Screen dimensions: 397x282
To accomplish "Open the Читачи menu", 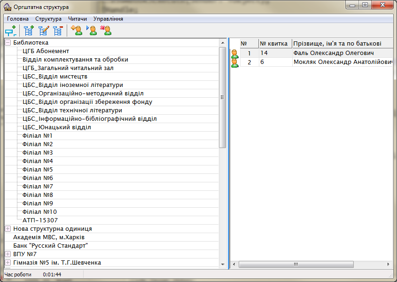I will (x=78, y=19).
